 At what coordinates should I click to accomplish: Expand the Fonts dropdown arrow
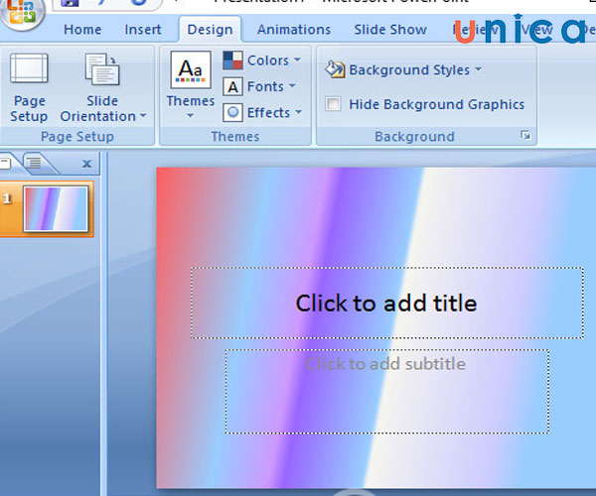(292, 85)
